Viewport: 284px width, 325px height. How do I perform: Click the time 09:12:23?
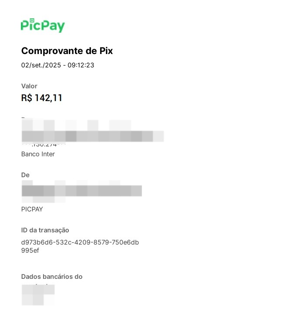point(81,65)
